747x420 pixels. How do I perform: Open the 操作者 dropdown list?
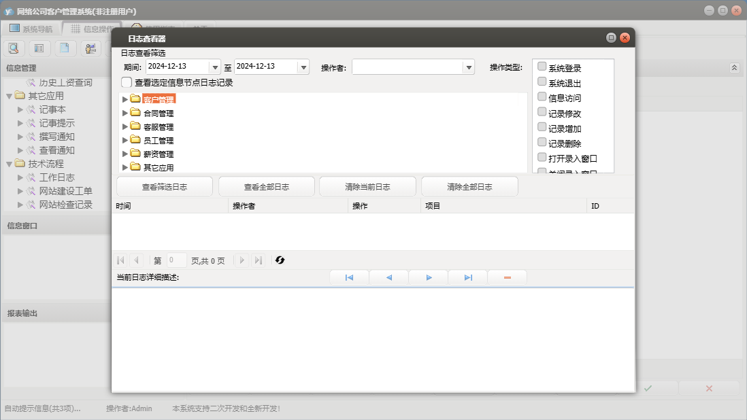click(468, 67)
